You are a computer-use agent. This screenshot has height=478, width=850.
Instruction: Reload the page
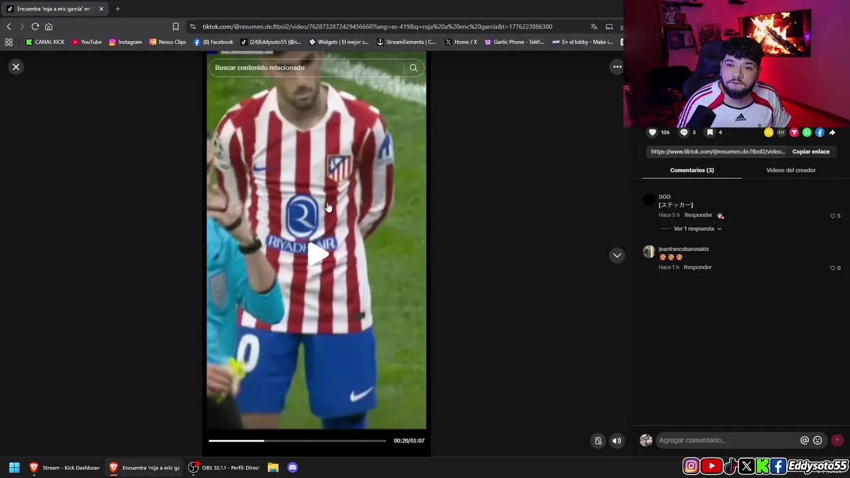35,27
